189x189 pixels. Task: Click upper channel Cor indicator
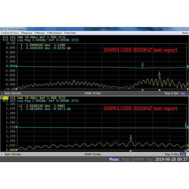pyautogui.click(x=183, y=93)
